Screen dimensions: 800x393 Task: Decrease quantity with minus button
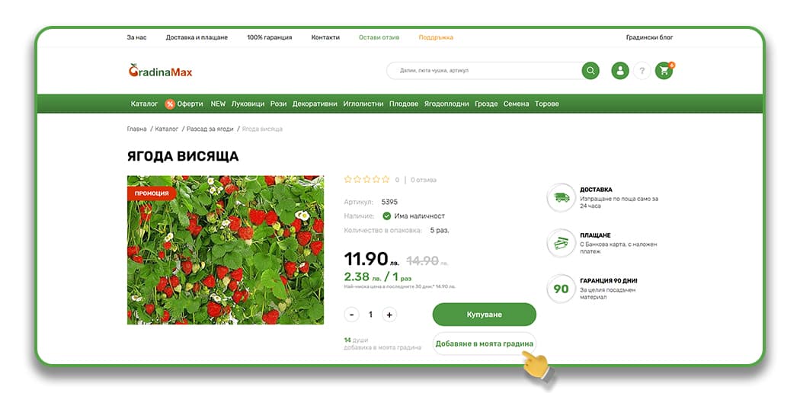coord(351,315)
